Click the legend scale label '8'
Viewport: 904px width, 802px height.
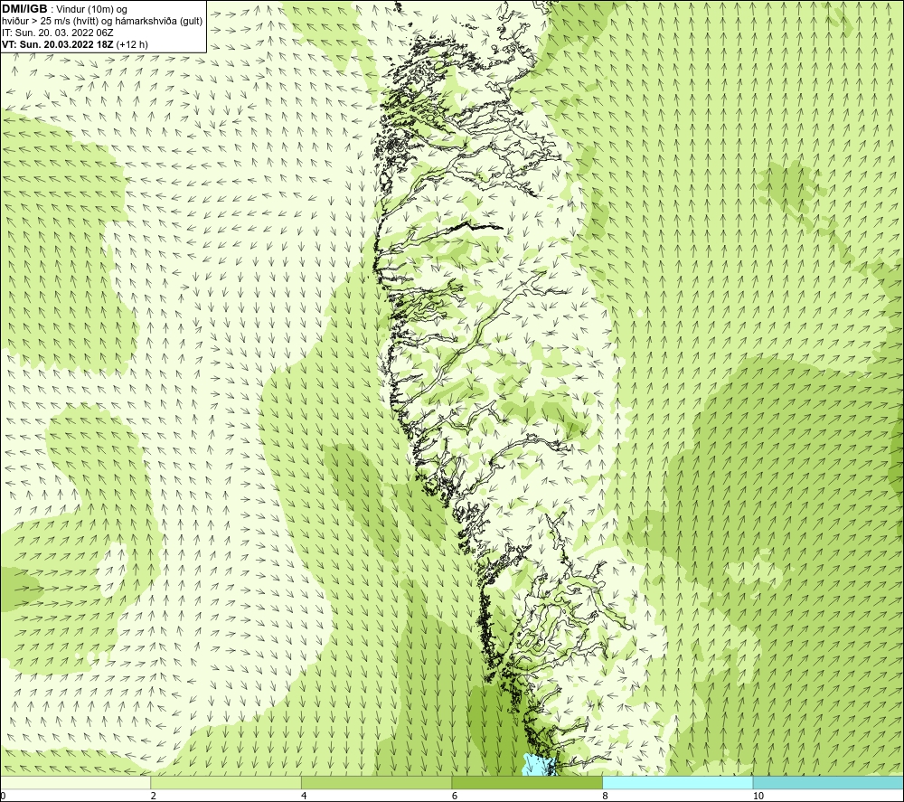606,796
